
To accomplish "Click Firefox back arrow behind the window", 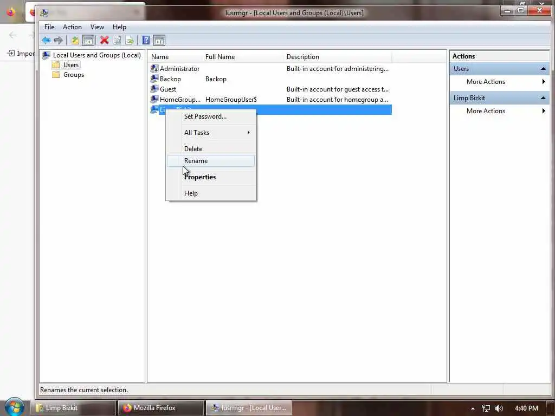I will tap(13, 35).
